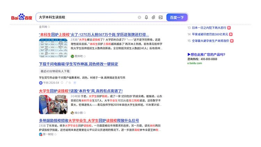This screenshot has height=147, width=261.
Task: Clear the search box text
Action: tap(140, 17)
